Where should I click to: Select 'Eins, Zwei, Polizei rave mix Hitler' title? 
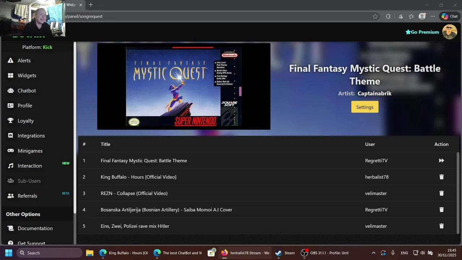tap(135, 226)
